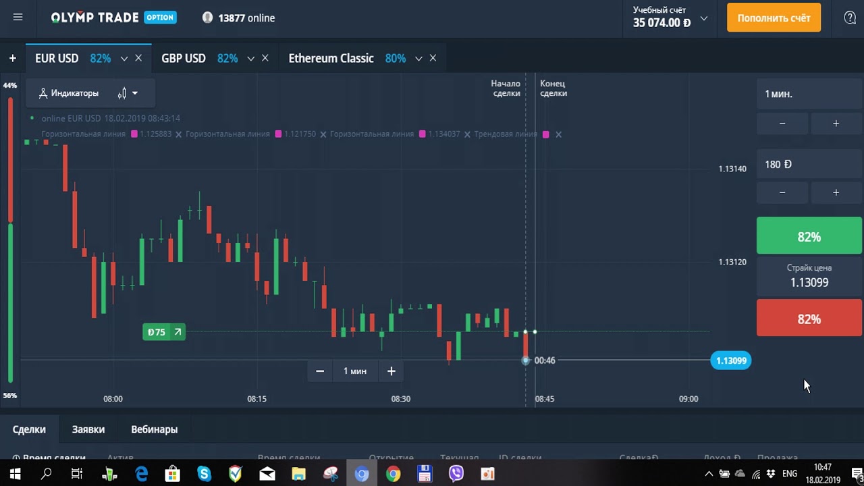This screenshot has width=864, height=486.
Task: Open Task View in taskbar
Action: pos(77,474)
